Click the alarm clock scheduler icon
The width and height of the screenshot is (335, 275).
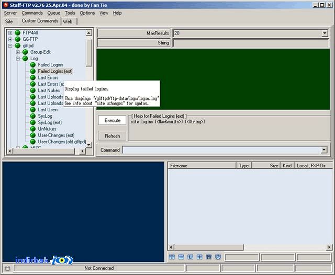click(x=218, y=257)
